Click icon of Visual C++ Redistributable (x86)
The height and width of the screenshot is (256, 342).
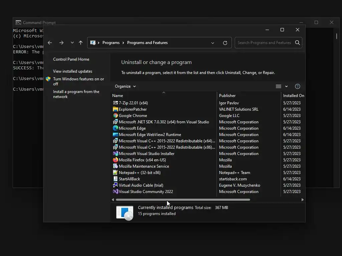click(x=115, y=147)
